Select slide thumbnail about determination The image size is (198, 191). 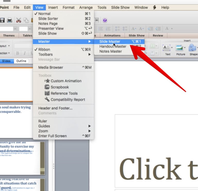[x=22, y=158]
